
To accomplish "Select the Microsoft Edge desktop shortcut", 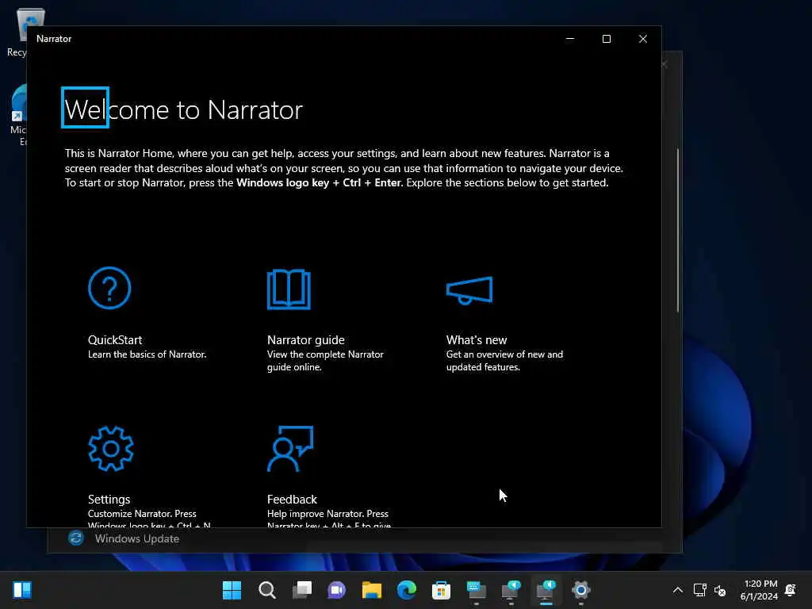I will (x=17, y=115).
